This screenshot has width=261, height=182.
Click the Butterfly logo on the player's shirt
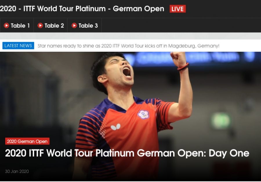pos(115,127)
